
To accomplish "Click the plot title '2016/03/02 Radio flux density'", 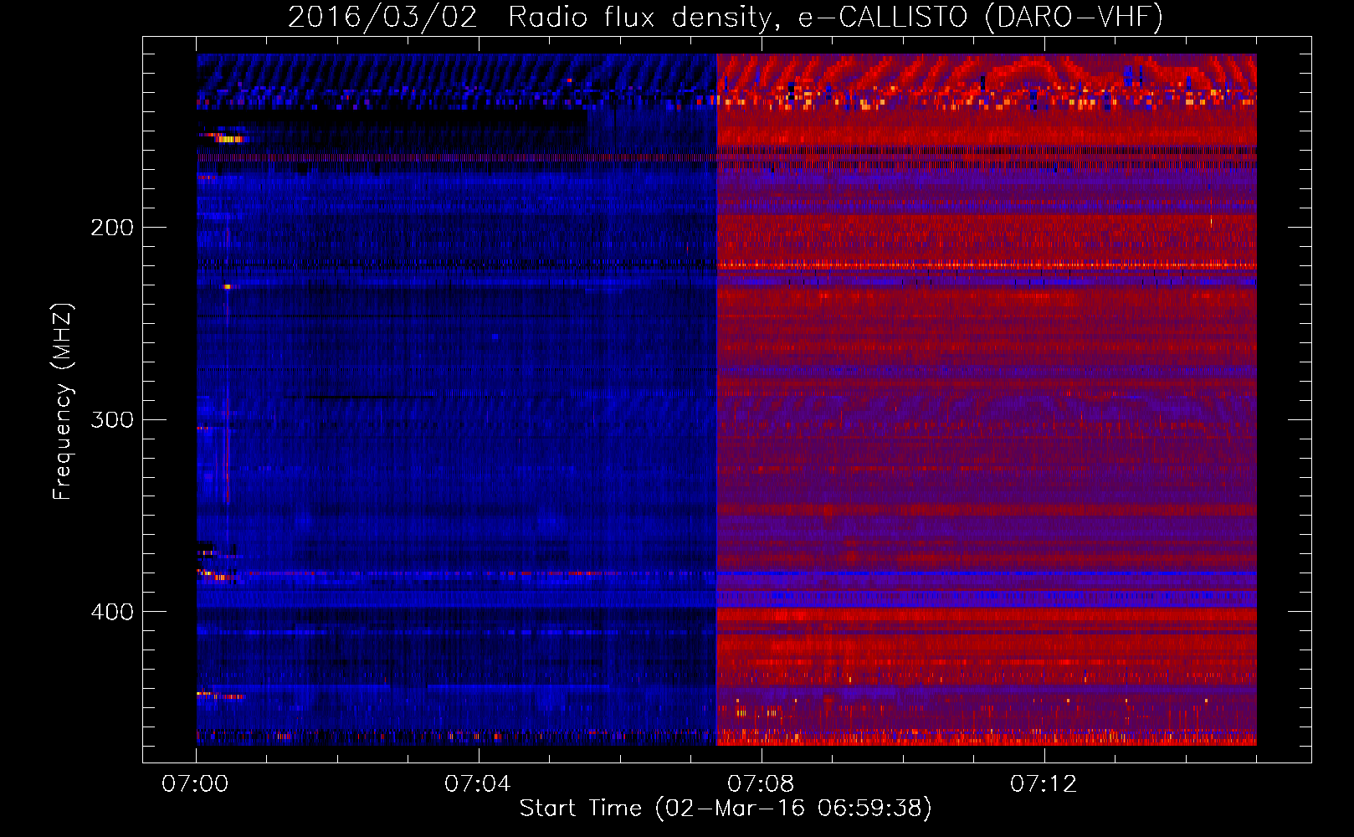I will click(x=726, y=18).
